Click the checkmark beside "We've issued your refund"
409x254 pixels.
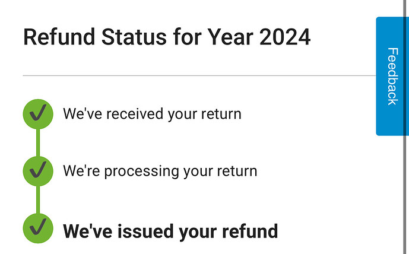coord(37,228)
